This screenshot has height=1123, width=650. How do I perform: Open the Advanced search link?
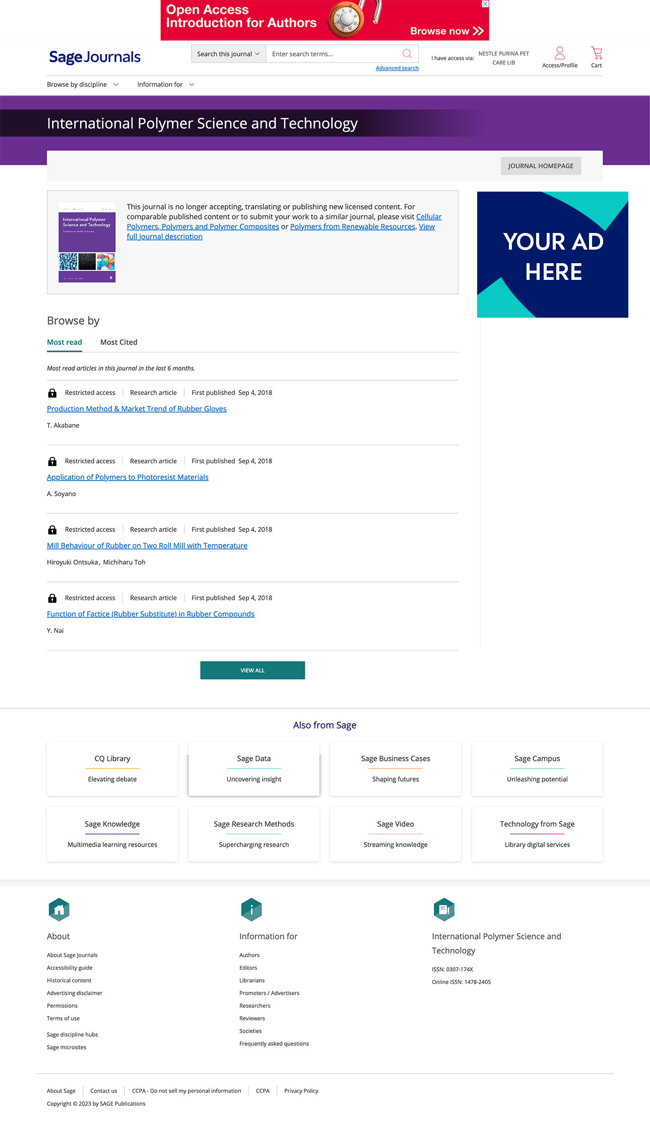click(x=397, y=68)
